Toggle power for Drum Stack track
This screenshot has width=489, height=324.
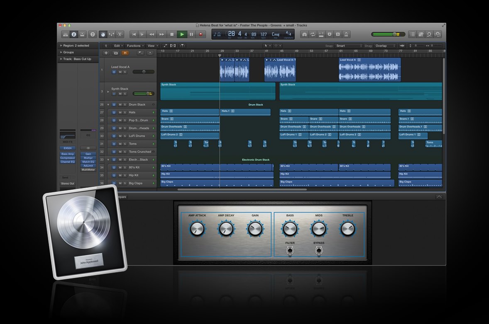tap(114, 104)
